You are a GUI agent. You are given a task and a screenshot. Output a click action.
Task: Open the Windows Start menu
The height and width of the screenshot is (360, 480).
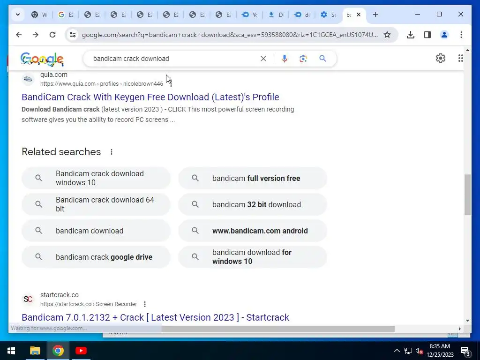point(11,351)
